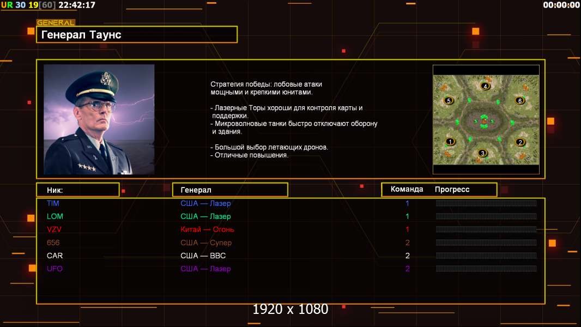The height and width of the screenshot is (327, 581).
Task: Click TIM's loading progress bar
Action: [x=486, y=203]
